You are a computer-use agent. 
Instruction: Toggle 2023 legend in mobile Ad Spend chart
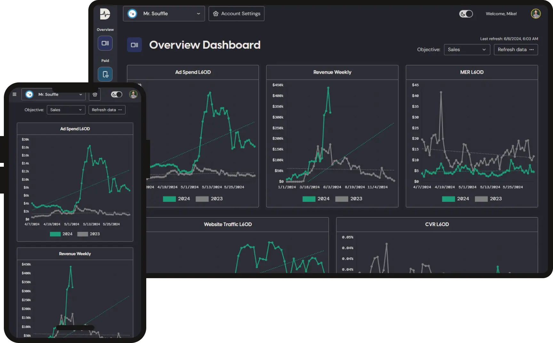[89, 234]
